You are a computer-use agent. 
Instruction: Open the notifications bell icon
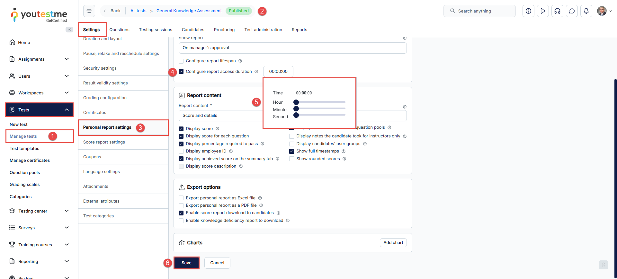click(x=586, y=11)
